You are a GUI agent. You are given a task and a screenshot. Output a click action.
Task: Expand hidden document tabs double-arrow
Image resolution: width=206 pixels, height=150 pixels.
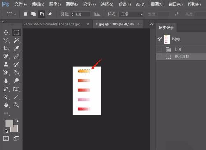[152, 24]
